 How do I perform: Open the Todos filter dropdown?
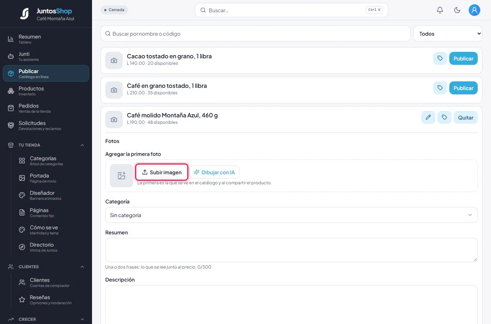pyautogui.click(x=448, y=33)
